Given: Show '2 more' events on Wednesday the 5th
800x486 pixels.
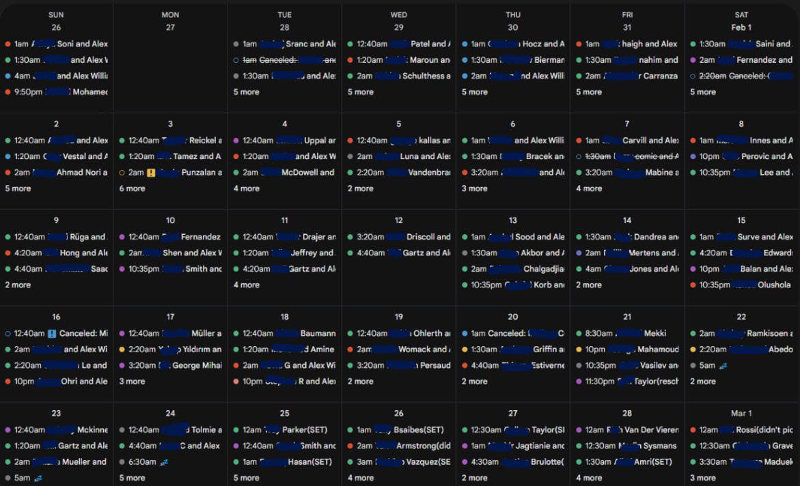Looking at the screenshot, I should (x=361, y=188).
